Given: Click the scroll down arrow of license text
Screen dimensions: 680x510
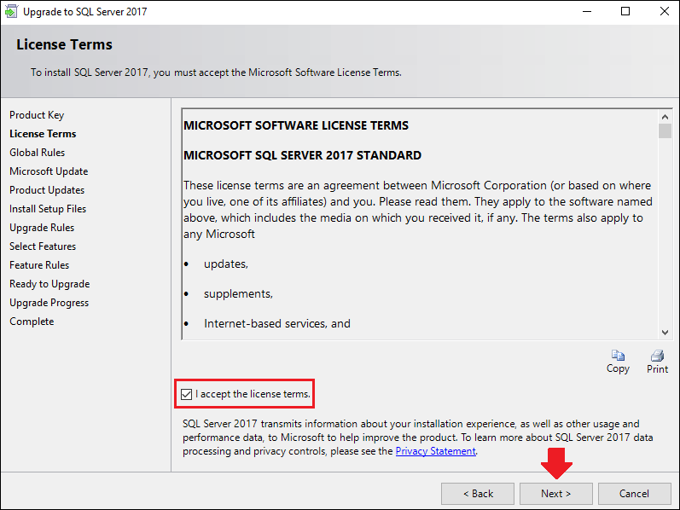Looking at the screenshot, I should [x=665, y=333].
